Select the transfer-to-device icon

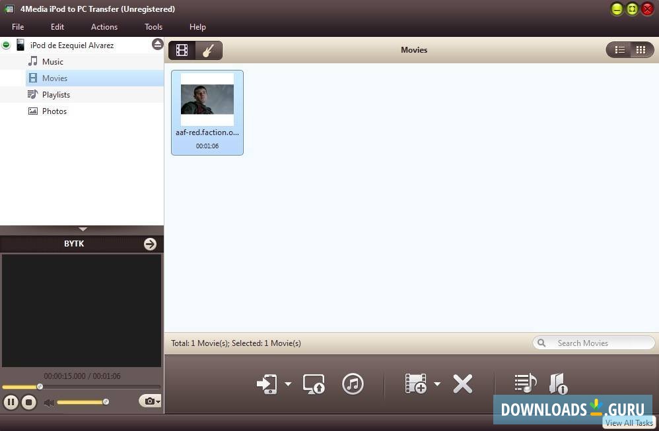267,384
